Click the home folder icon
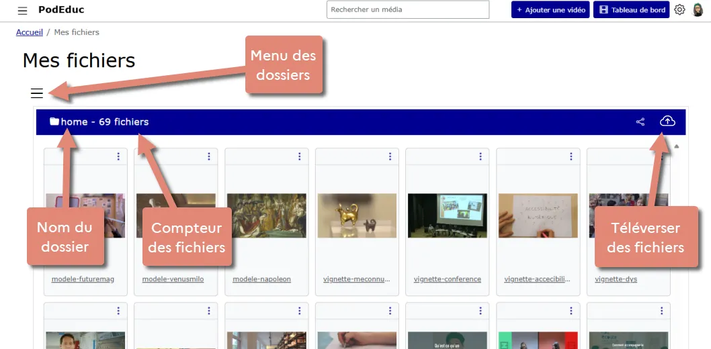The height and width of the screenshot is (349, 711). [x=54, y=121]
